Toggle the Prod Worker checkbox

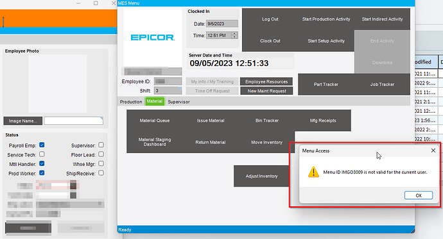coord(42,173)
